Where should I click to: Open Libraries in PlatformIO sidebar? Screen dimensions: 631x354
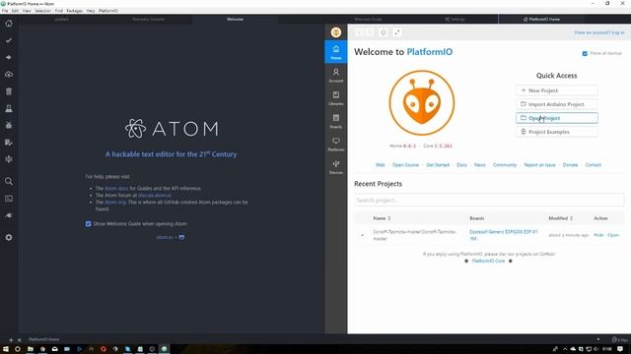335,98
